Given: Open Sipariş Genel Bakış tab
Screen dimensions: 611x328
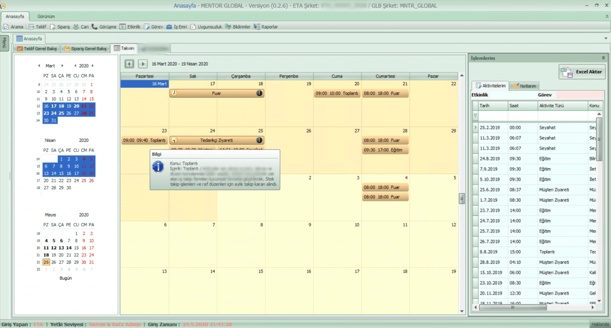Looking at the screenshot, I should [x=85, y=49].
